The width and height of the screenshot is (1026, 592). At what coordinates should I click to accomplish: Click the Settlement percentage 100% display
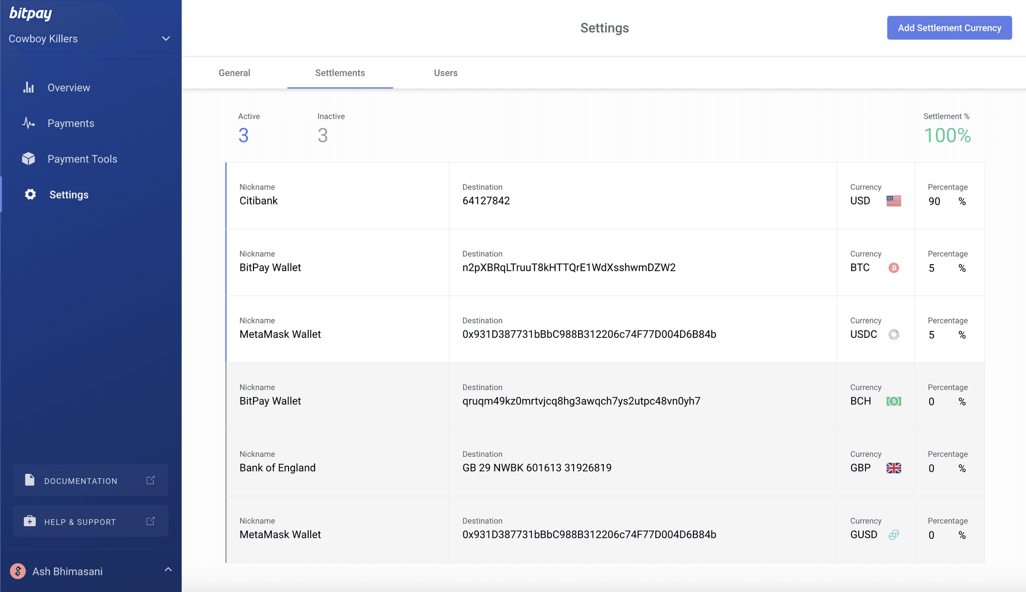coord(948,135)
